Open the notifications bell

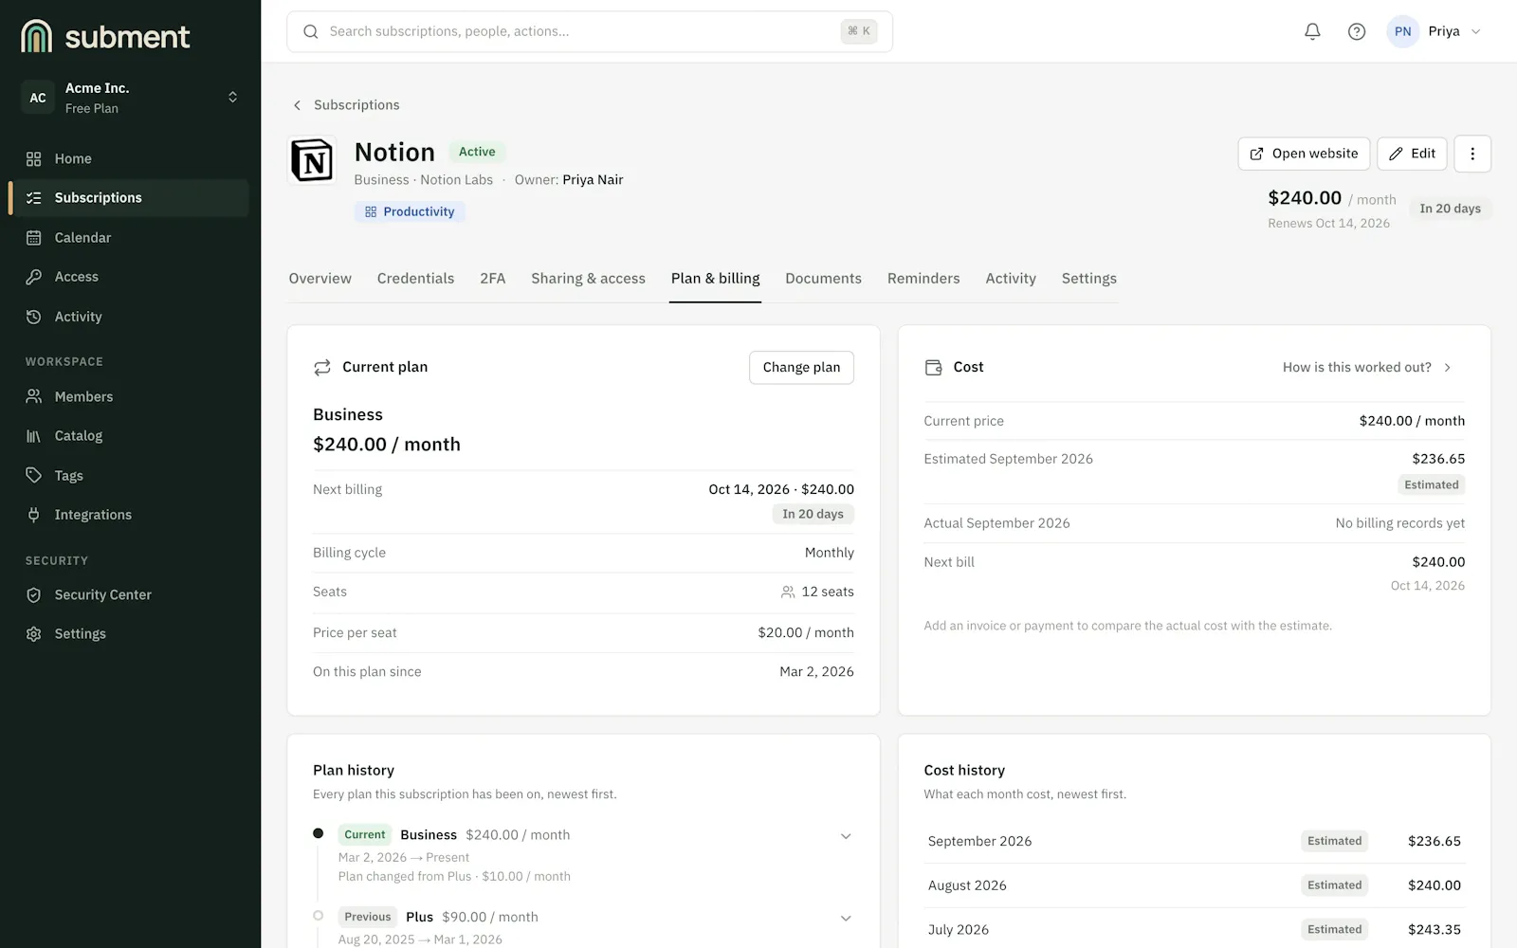tap(1312, 31)
